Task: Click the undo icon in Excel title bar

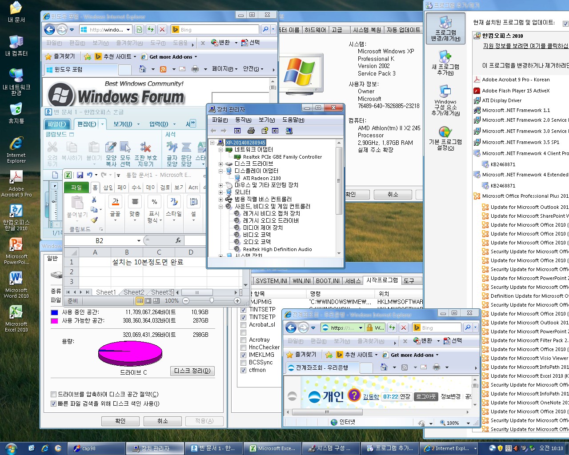Action: tap(89, 175)
